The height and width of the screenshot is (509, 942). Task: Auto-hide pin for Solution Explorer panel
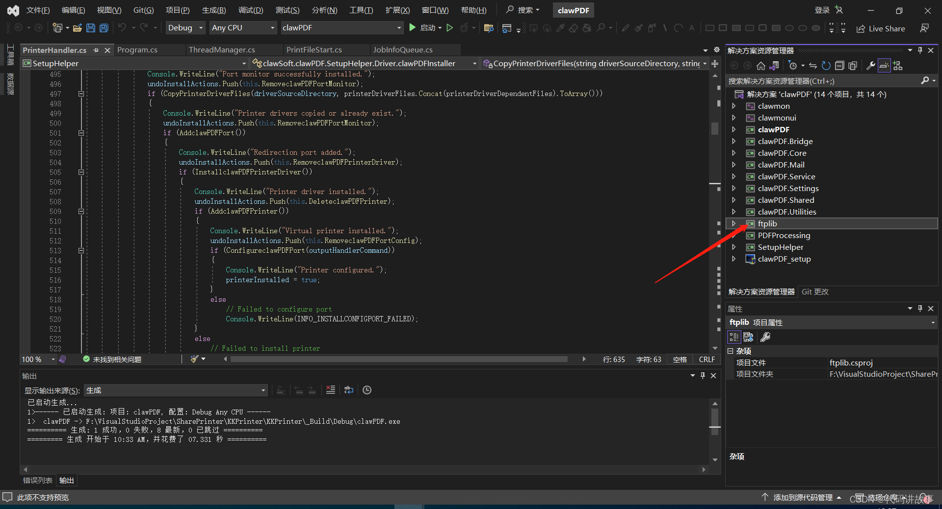click(x=920, y=50)
